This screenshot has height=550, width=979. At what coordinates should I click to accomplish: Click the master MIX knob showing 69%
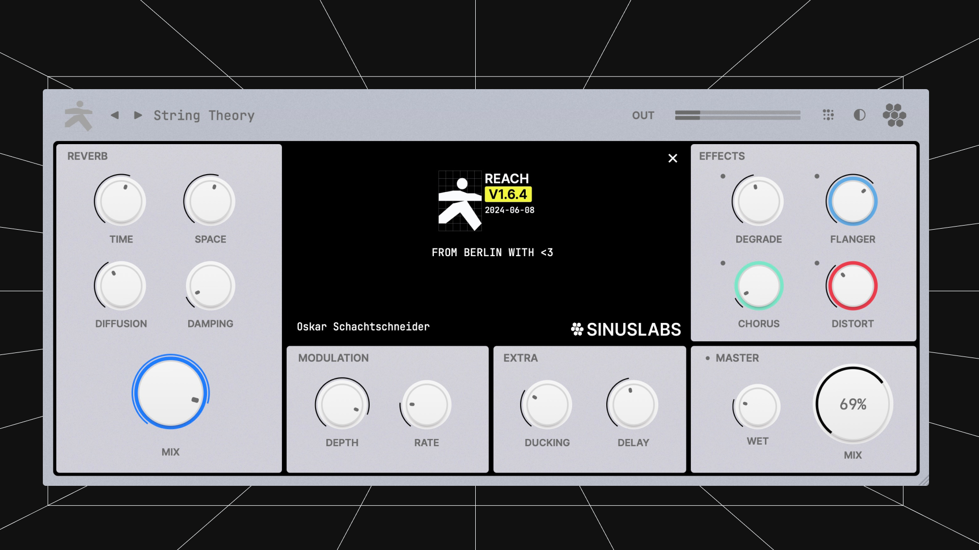point(853,404)
